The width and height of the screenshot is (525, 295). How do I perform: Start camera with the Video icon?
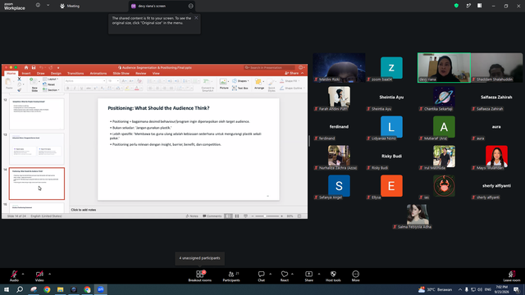point(39,276)
